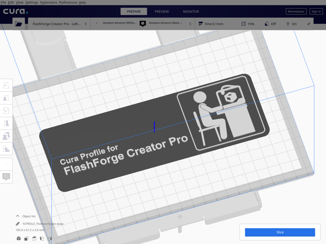The image size is (326, 244).
Task: Click the 185.0 x 61.5 x 3.0 mm dimensions
Action: click(30, 230)
